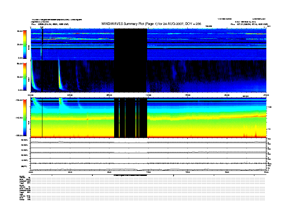Click the WIND/WAVES Summary Plot title
The width and height of the screenshot is (287, 221).
(x=151, y=24)
